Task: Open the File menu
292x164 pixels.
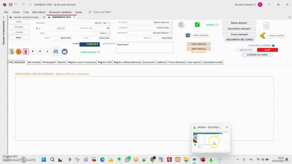Action: click(6, 12)
